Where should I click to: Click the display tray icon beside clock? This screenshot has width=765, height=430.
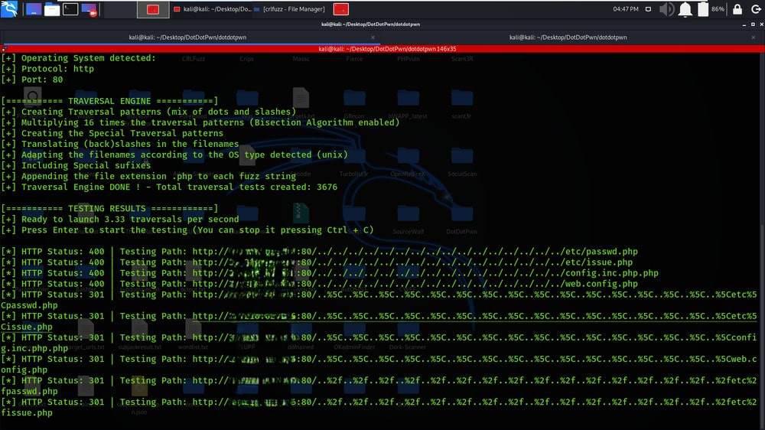[x=648, y=9]
